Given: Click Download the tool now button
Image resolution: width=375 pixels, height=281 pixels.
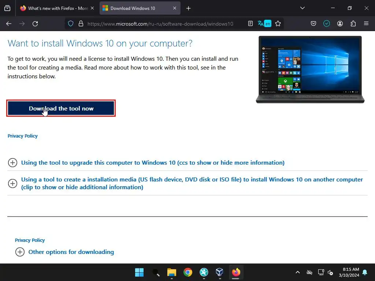Looking at the screenshot, I should pos(61,108).
